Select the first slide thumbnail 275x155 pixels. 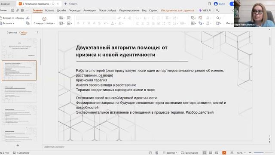point(19,48)
